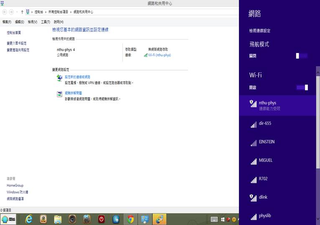Click 設定新的連線或網路 link

77,77
